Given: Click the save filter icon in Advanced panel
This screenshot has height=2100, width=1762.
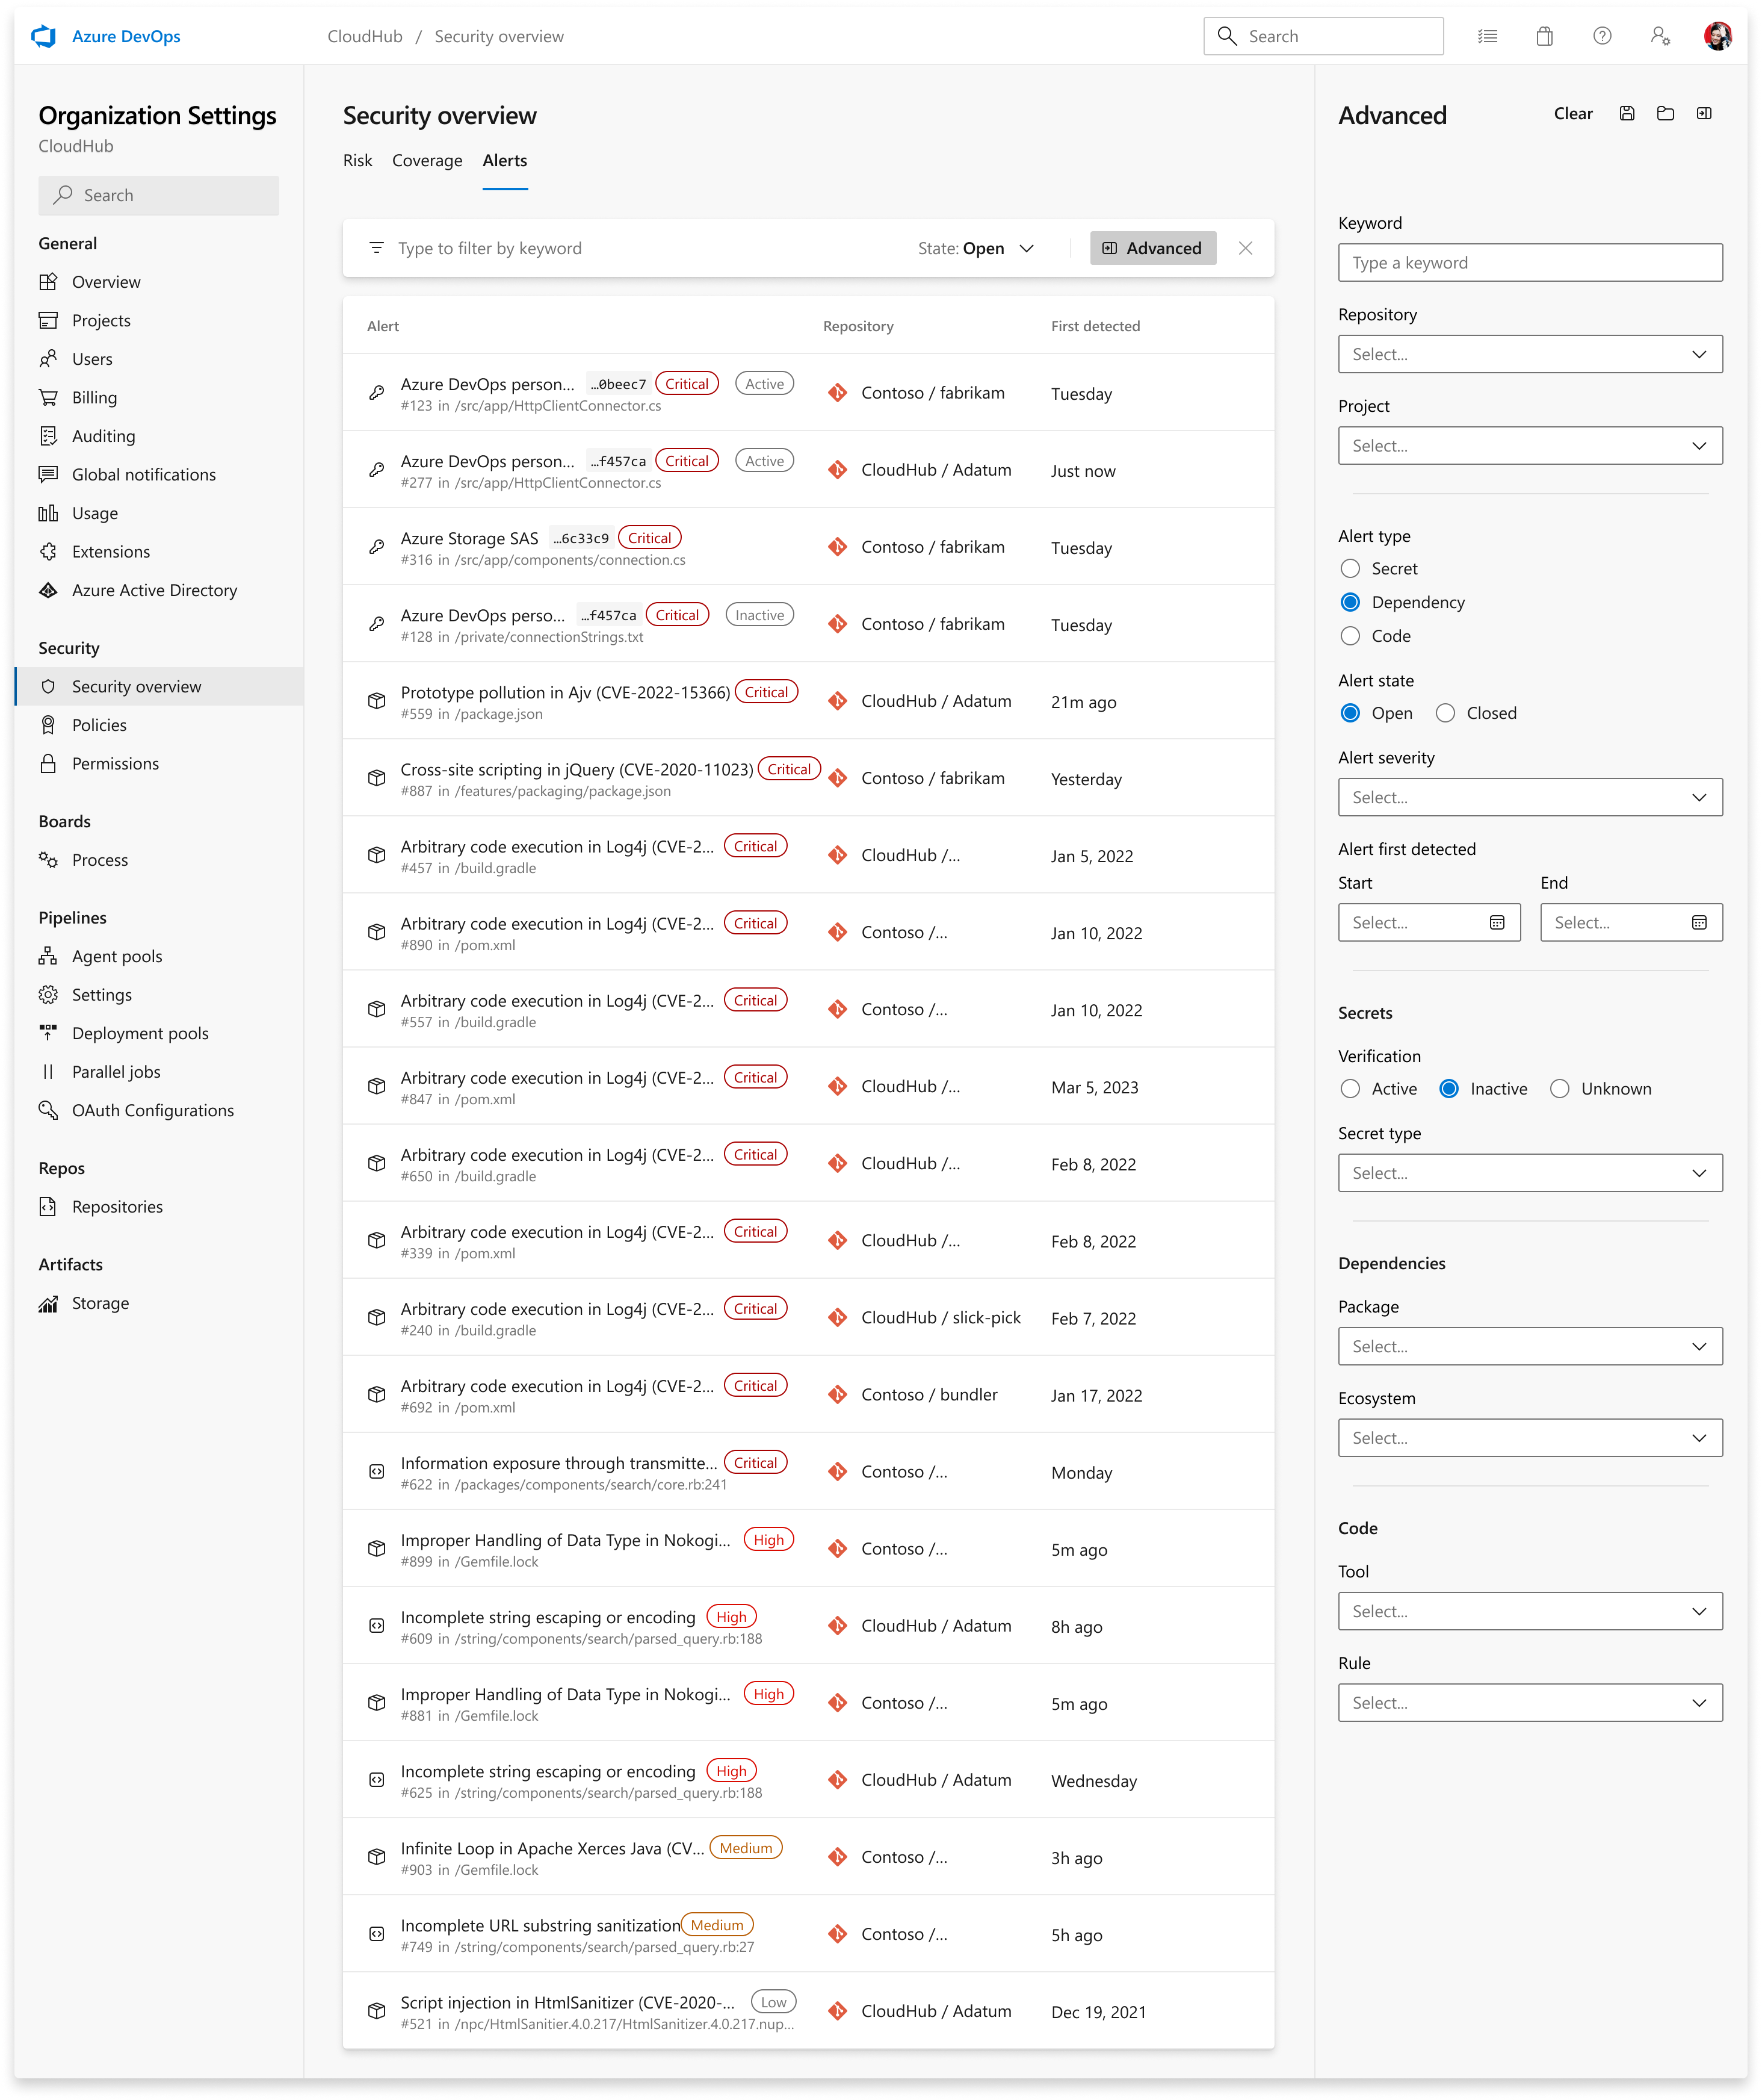Looking at the screenshot, I should click(1627, 114).
